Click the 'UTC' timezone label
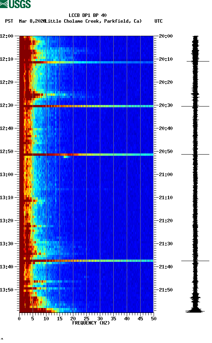 (x=159, y=21)
